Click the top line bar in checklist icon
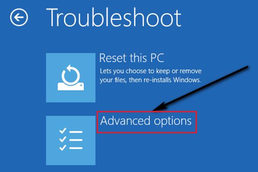This screenshot has height=172, width=258. click(76, 132)
